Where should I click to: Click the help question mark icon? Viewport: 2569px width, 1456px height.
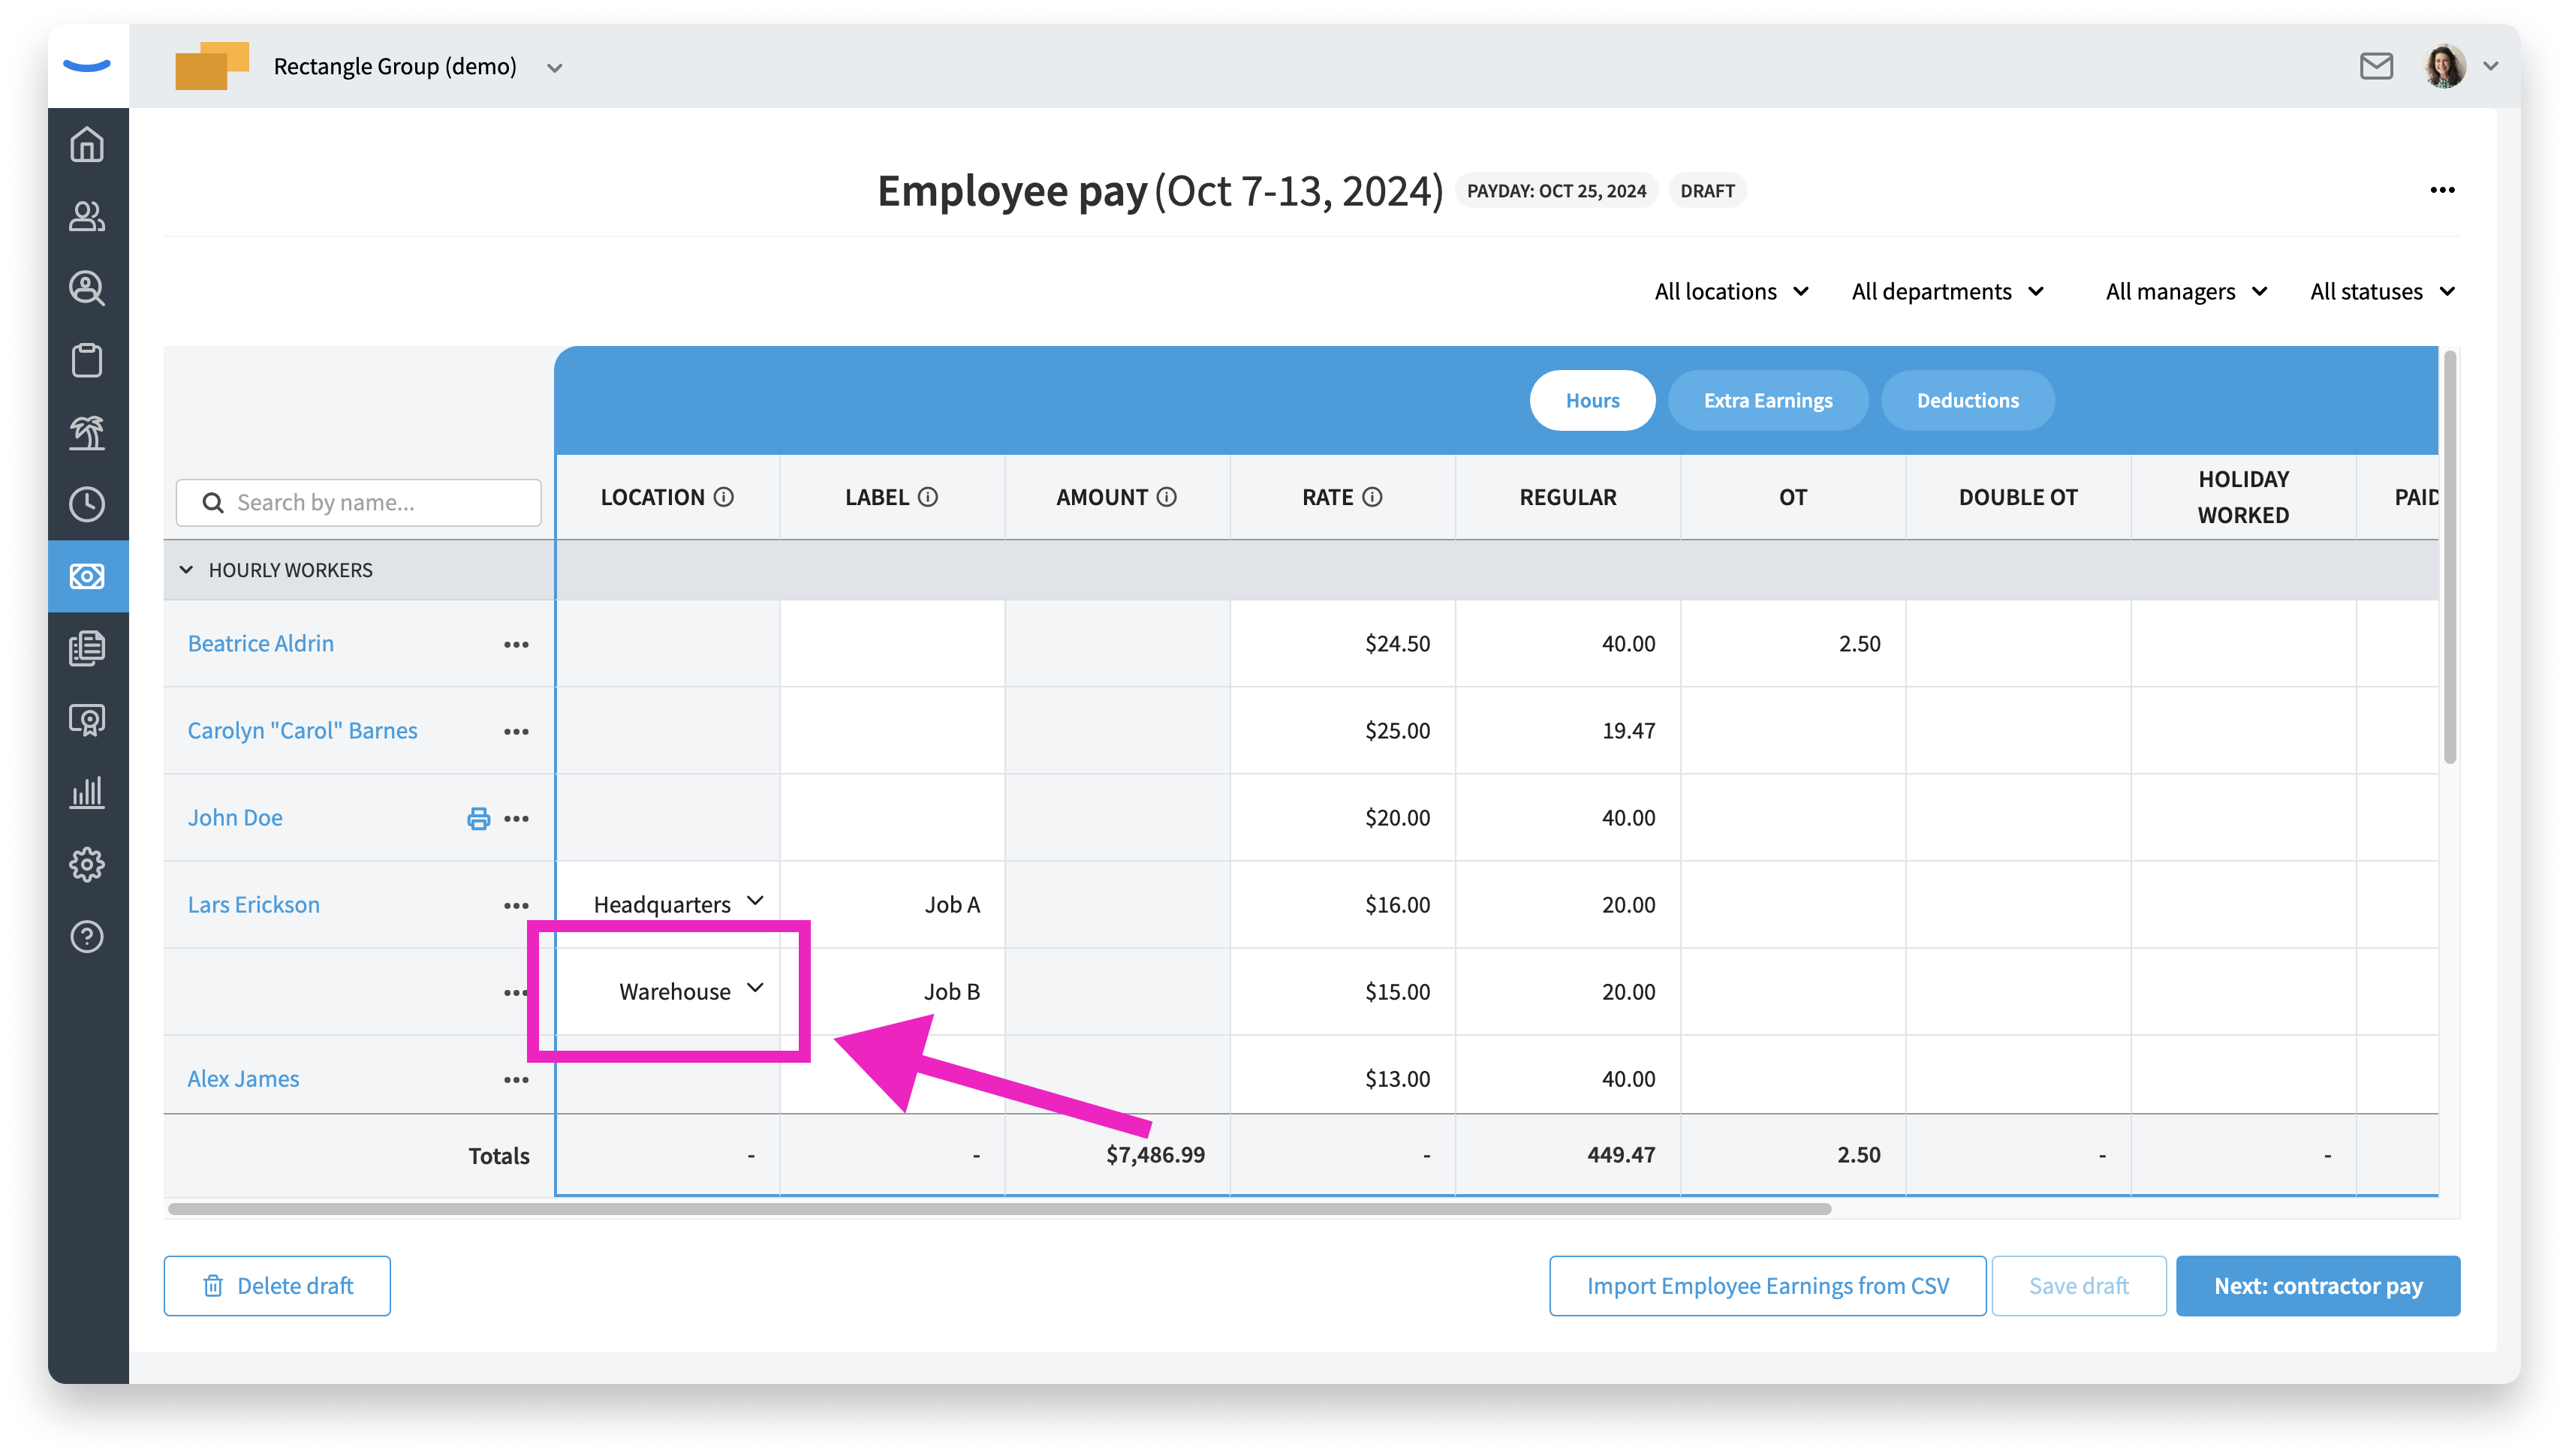[87, 936]
